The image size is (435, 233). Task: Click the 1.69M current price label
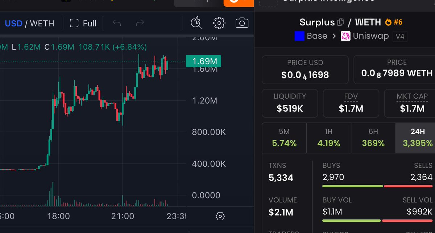click(x=203, y=61)
